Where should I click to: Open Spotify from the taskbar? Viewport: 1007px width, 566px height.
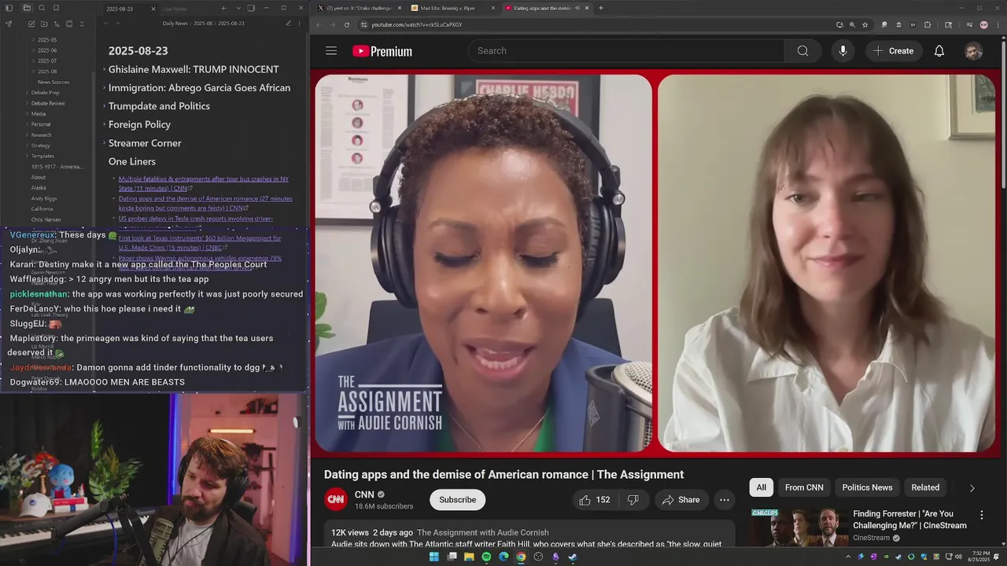[x=486, y=557]
